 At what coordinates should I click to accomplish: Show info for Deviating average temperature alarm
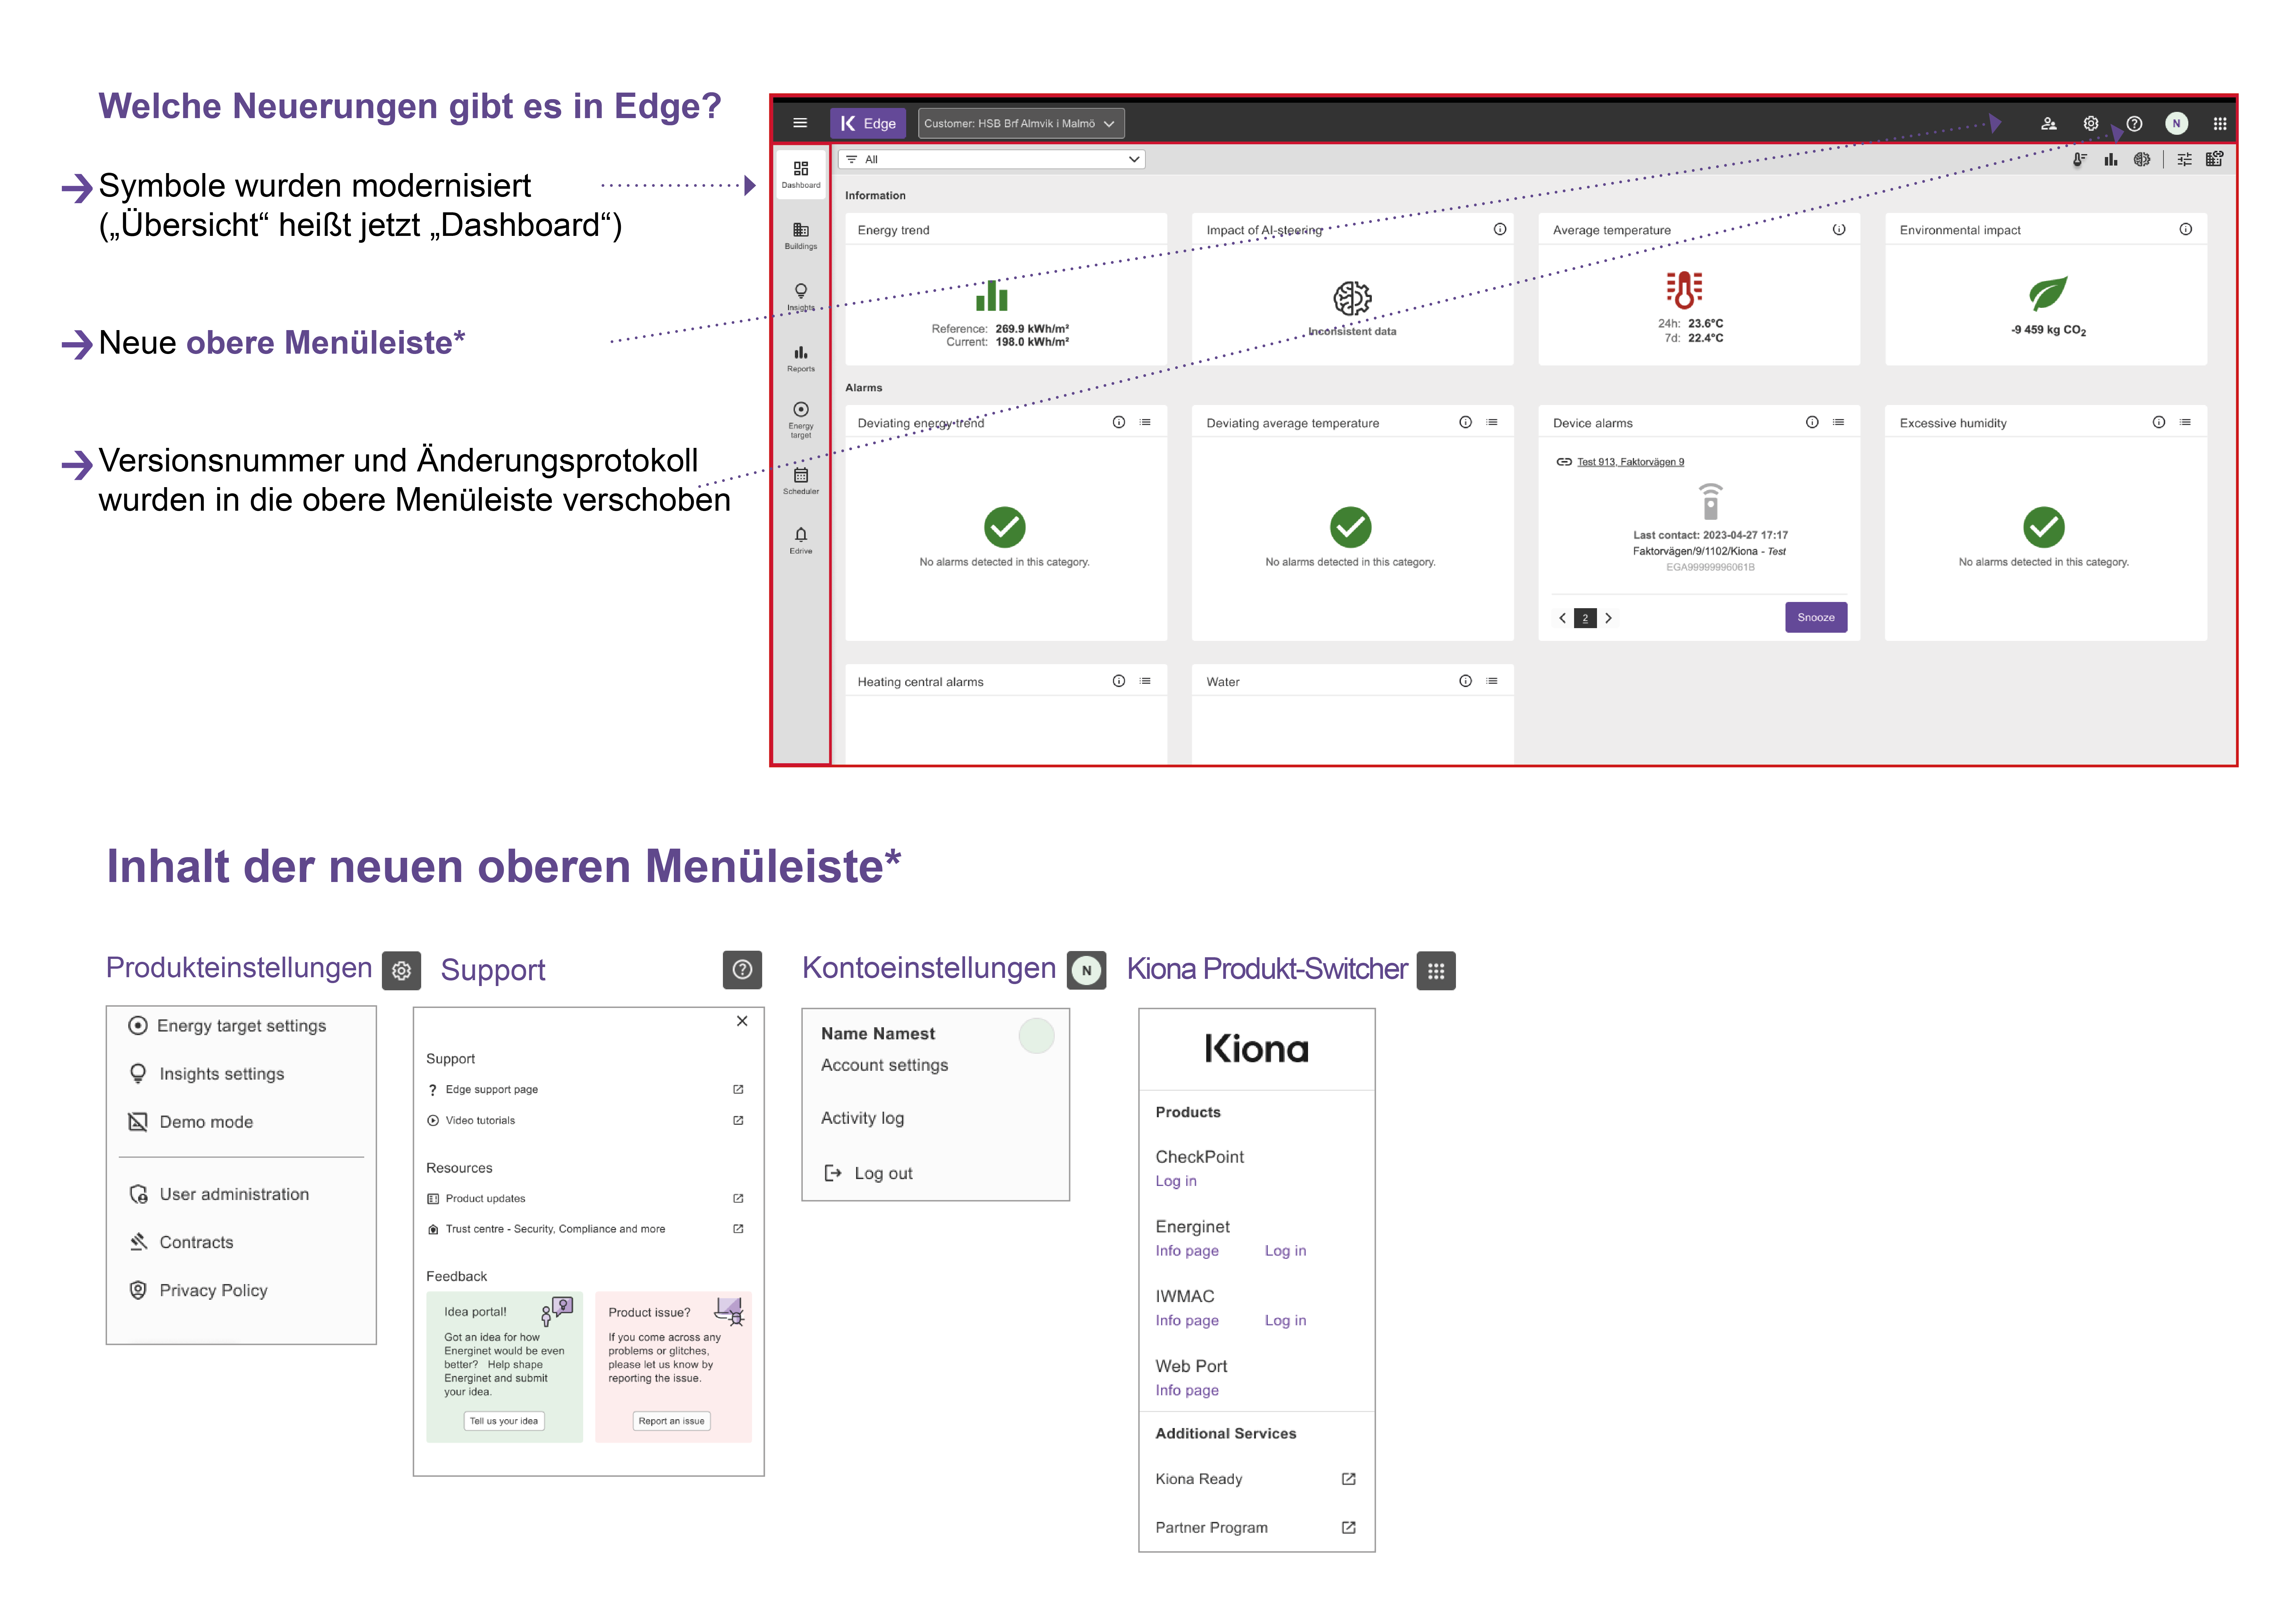[1466, 422]
